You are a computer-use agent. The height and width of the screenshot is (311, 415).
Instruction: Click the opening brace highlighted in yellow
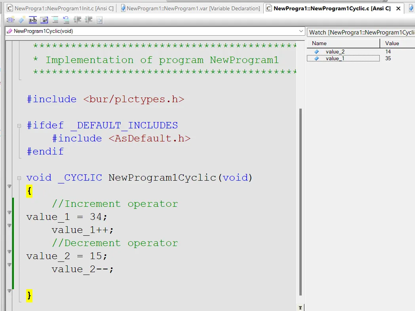(29, 191)
